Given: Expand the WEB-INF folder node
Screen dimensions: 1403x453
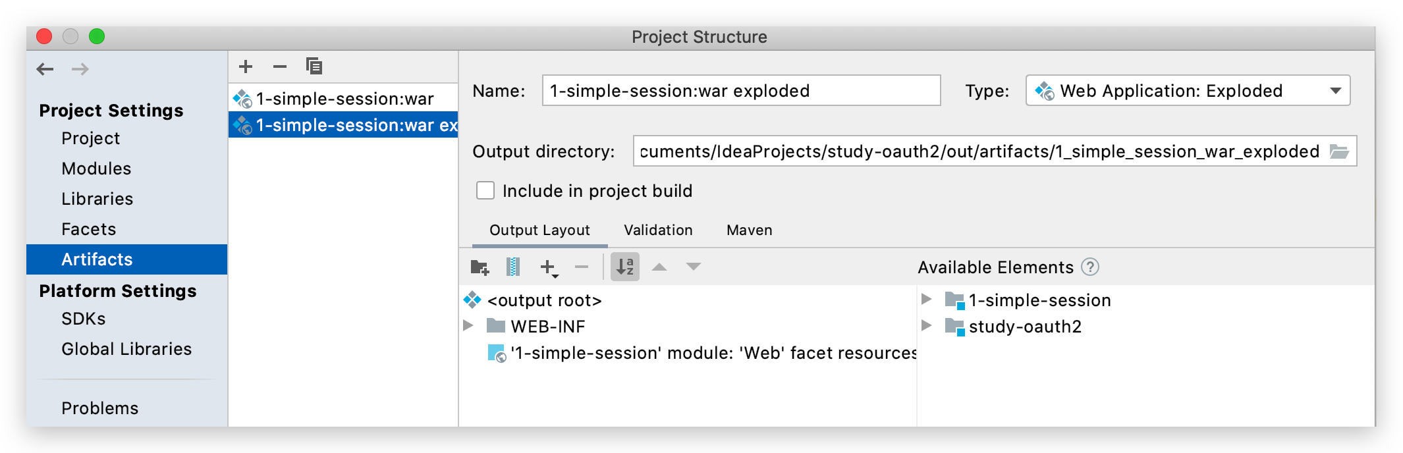Looking at the screenshot, I should [468, 326].
